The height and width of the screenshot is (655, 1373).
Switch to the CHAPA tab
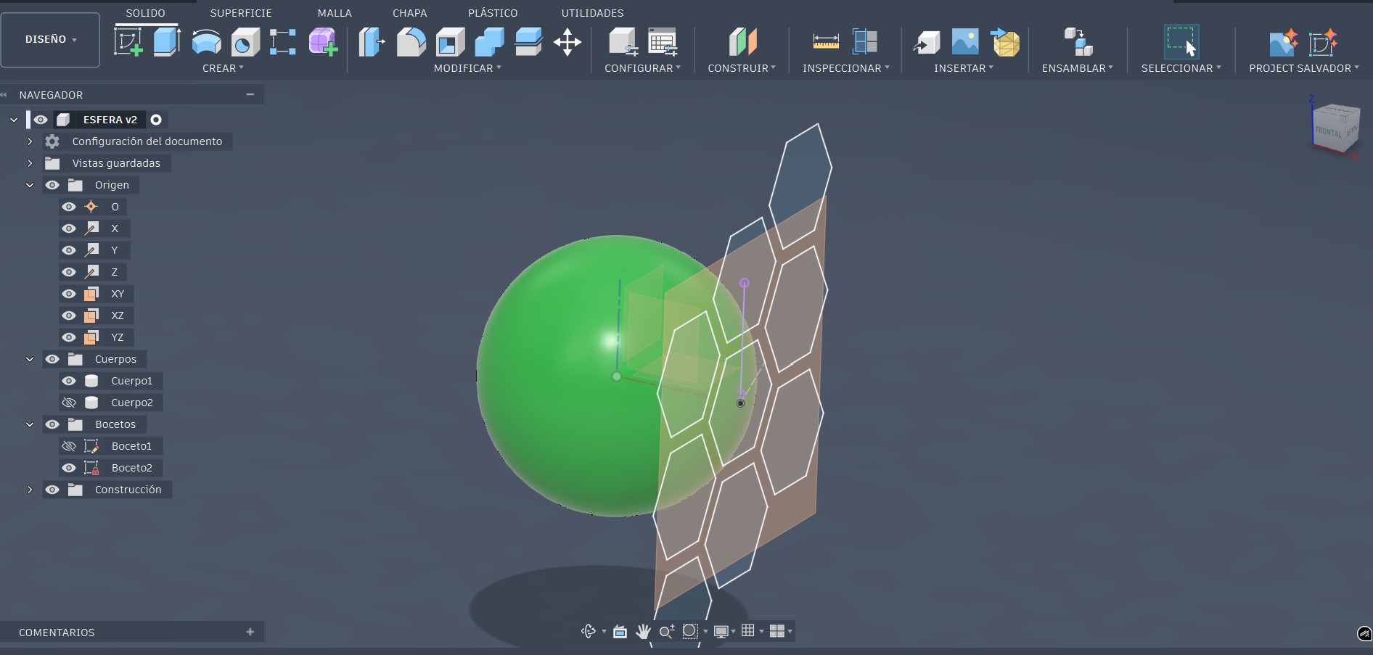tap(410, 13)
